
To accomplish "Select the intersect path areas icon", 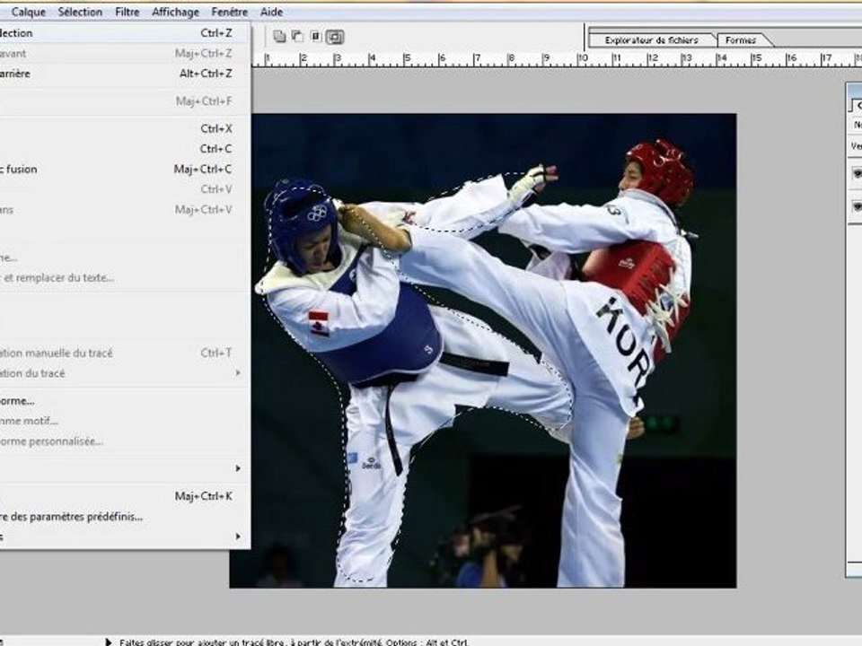I will (315, 37).
